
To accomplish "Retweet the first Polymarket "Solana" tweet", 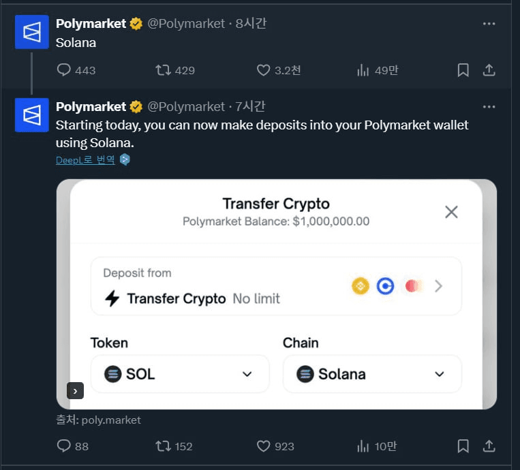I will point(175,70).
